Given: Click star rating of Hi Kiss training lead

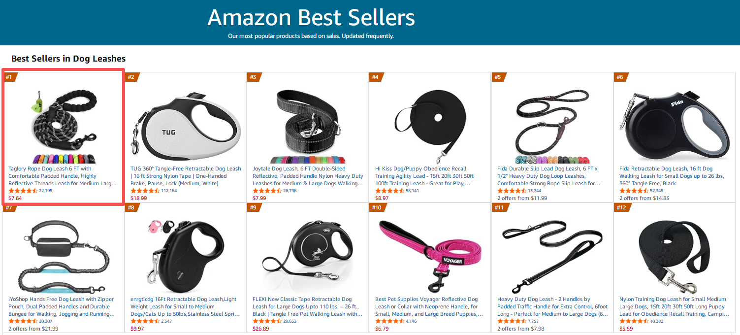Looking at the screenshot, I should [390, 191].
